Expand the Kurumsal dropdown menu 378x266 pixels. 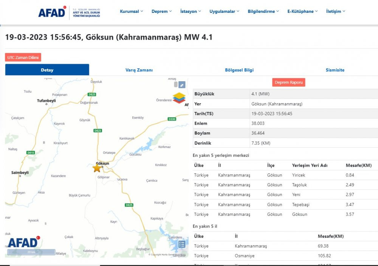(x=132, y=11)
